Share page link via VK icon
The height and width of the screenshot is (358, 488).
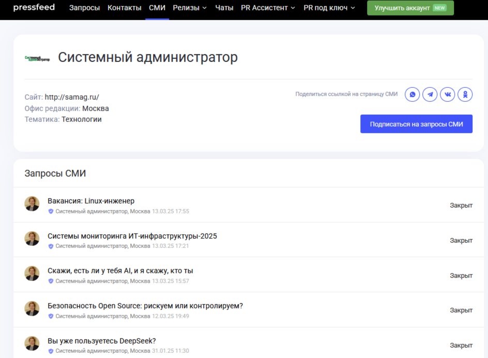pos(448,94)
